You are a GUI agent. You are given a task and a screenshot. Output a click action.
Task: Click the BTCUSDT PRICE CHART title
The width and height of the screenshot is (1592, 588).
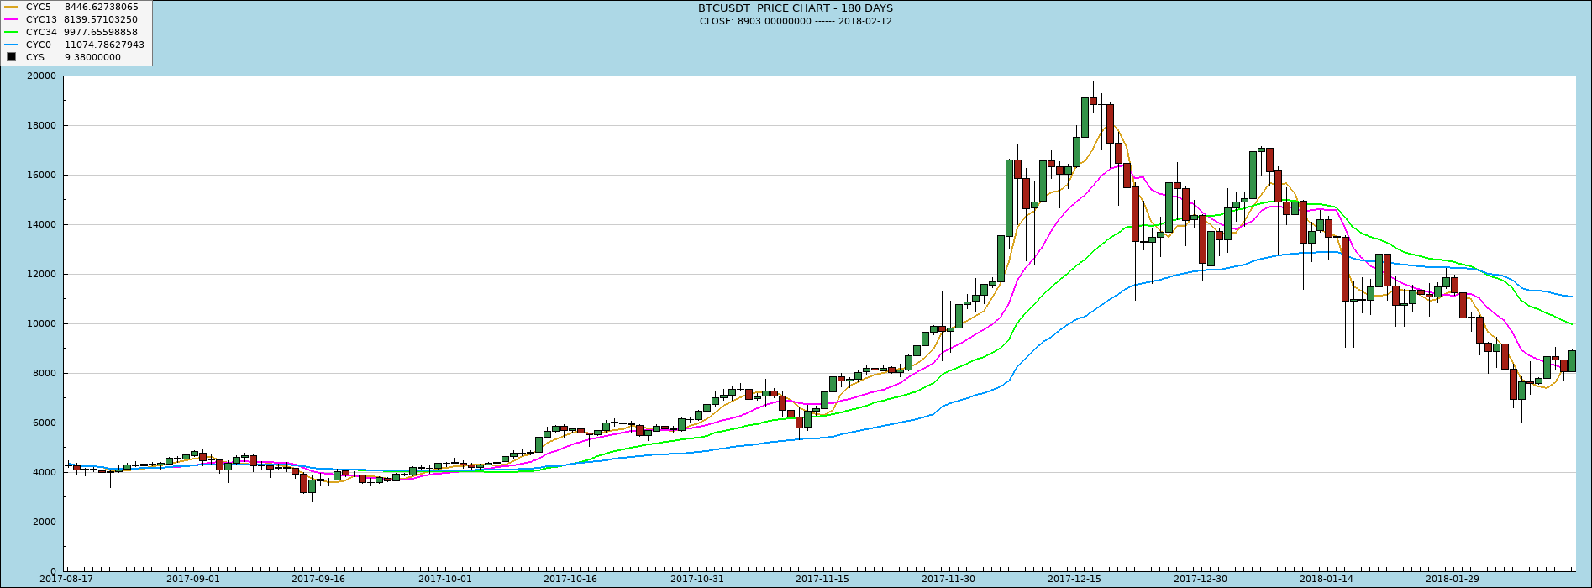click(x=795, y=8)
